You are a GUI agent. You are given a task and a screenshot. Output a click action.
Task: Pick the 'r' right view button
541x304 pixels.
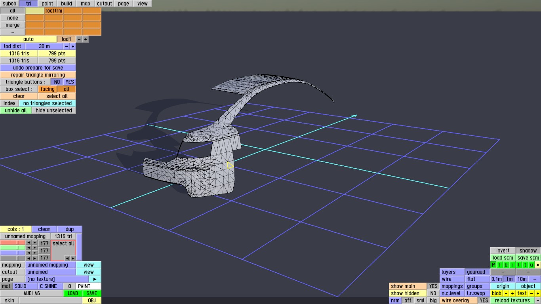click(512, 265)
